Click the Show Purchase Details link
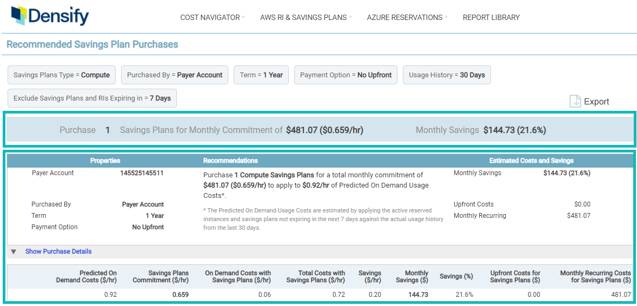This screenshot has height=306, width=637. [x=58, y=251]
